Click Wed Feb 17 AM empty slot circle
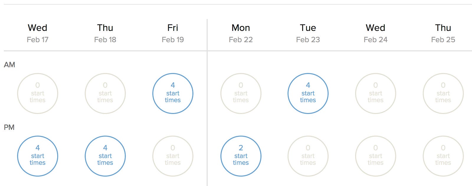Image resolution: width=472 pixels, height=186 pixels. pyautogui.click(x=37, y=93)
